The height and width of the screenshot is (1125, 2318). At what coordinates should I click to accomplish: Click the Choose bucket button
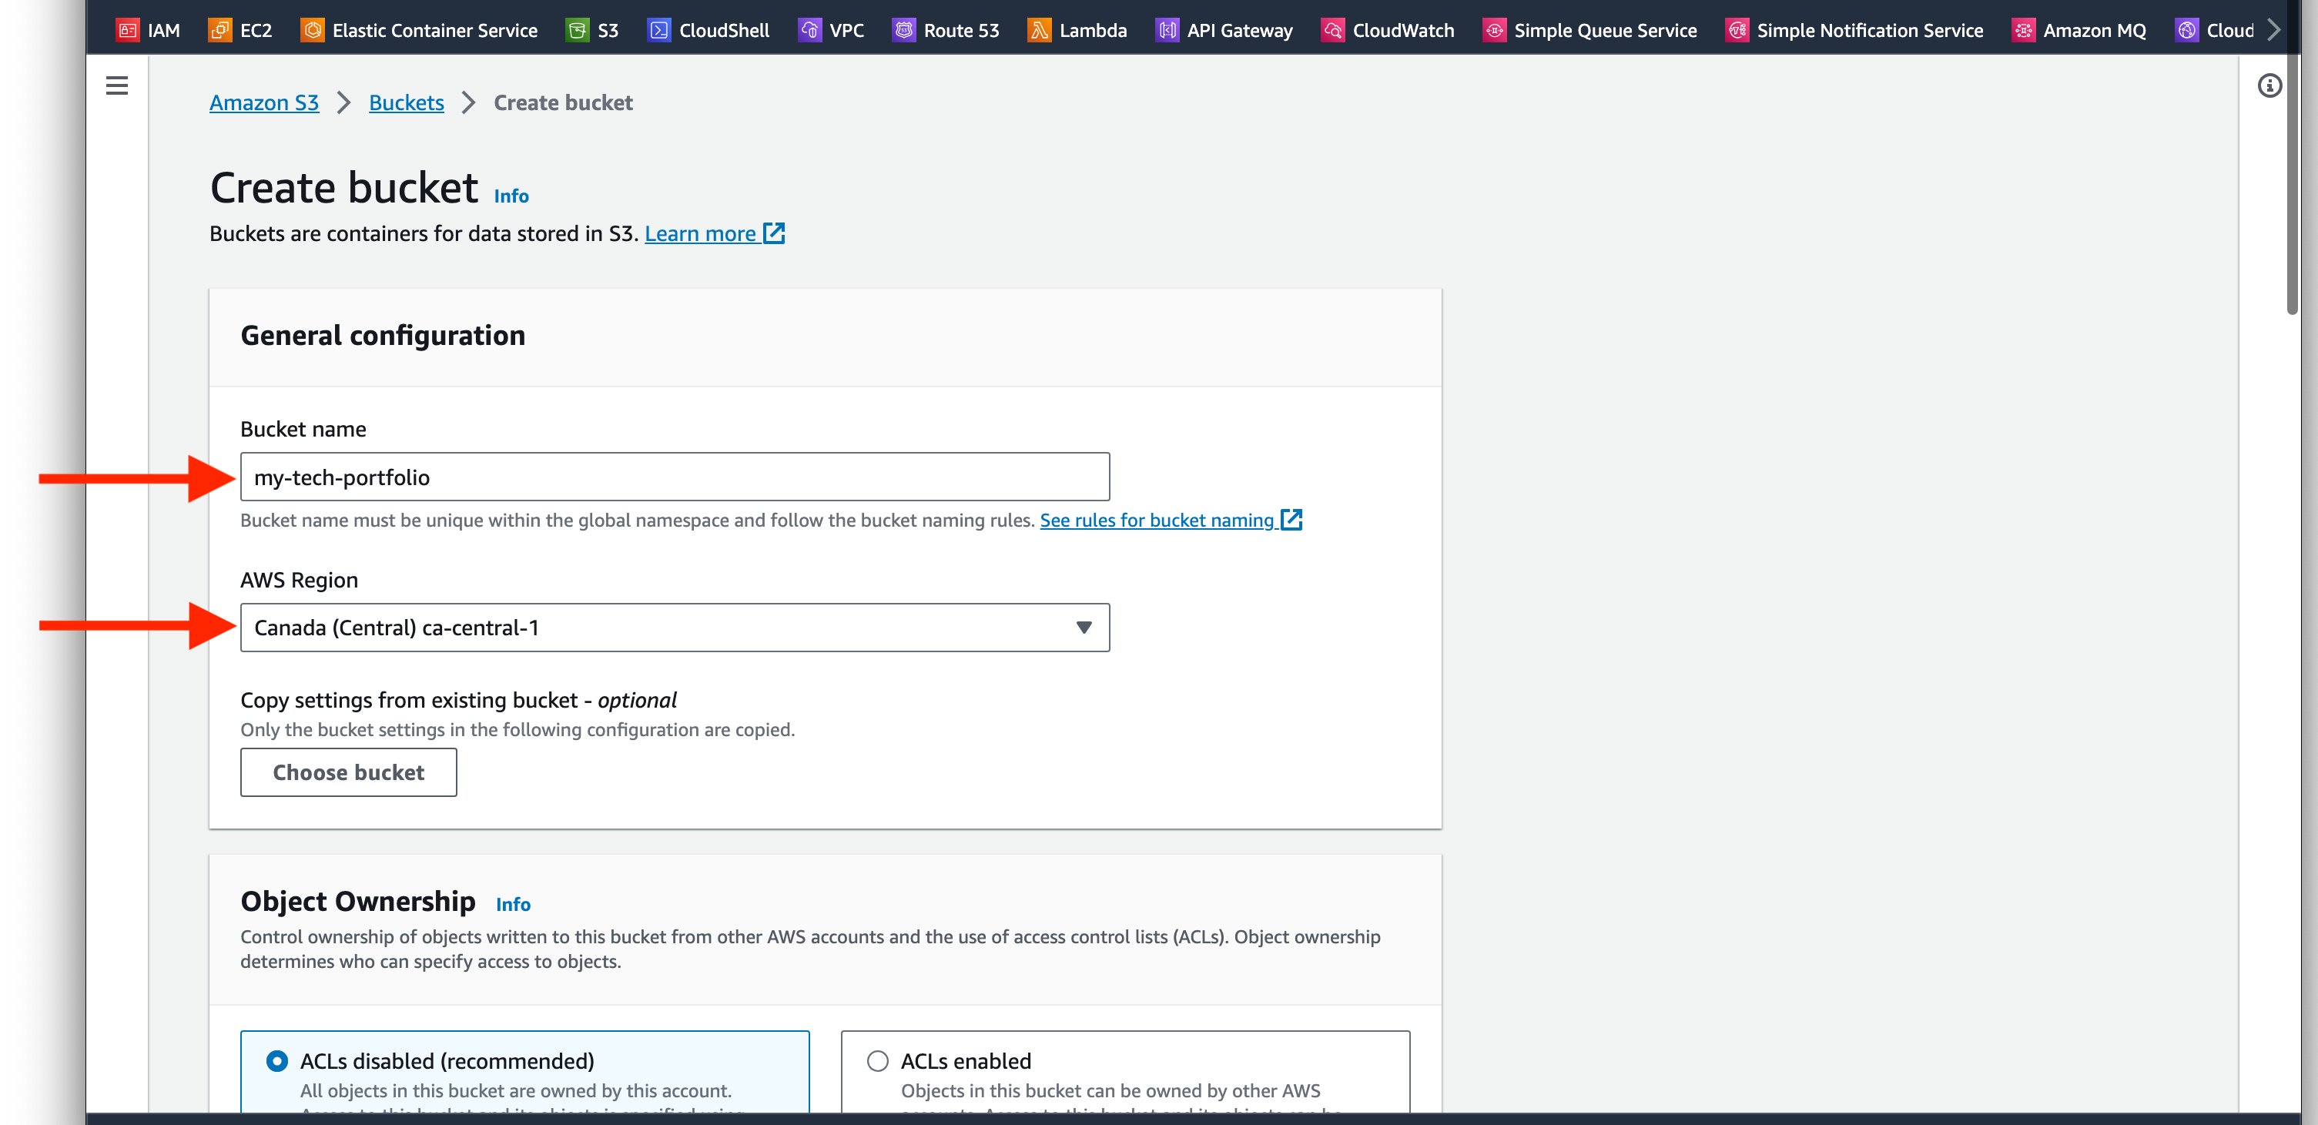[x=348, y=772]
